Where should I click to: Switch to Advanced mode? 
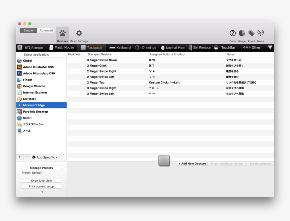click(46, 30)
